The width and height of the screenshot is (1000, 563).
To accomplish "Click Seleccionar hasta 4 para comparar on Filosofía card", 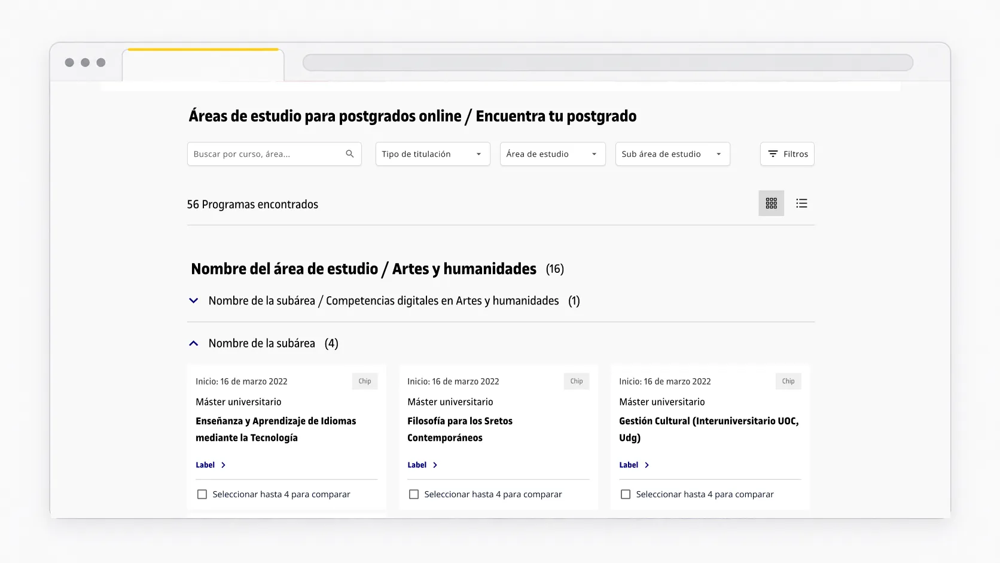I will click(493, 494).
